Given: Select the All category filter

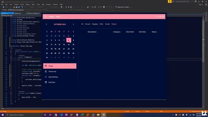Looking at the screenshot, I should tap(82, 24).
